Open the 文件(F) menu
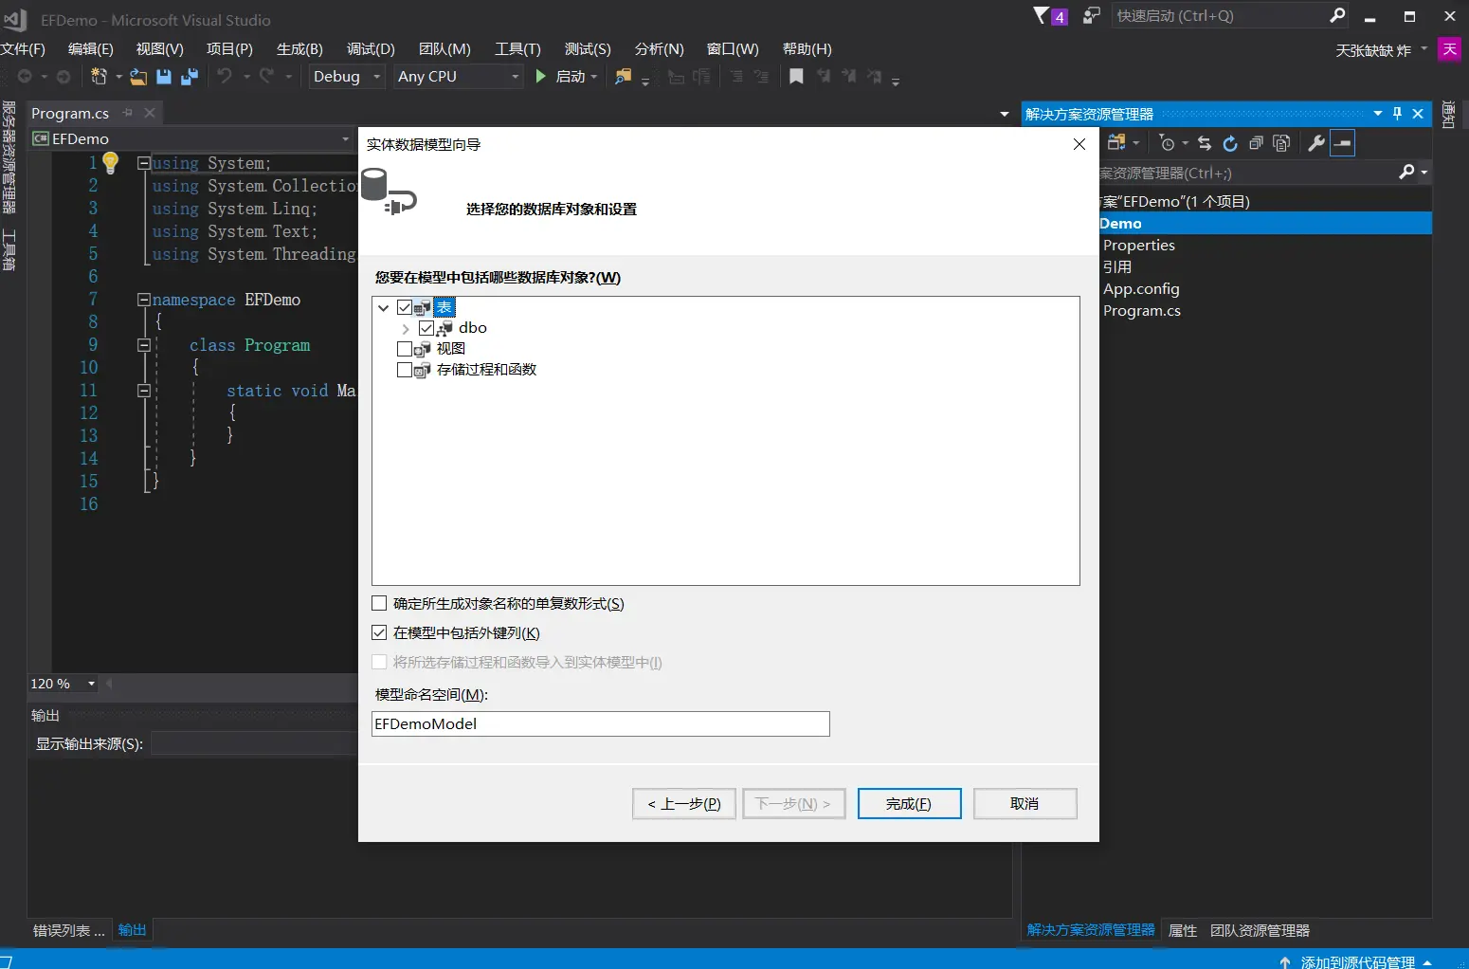The image size is (1469, 969). (x=23, y=49)
